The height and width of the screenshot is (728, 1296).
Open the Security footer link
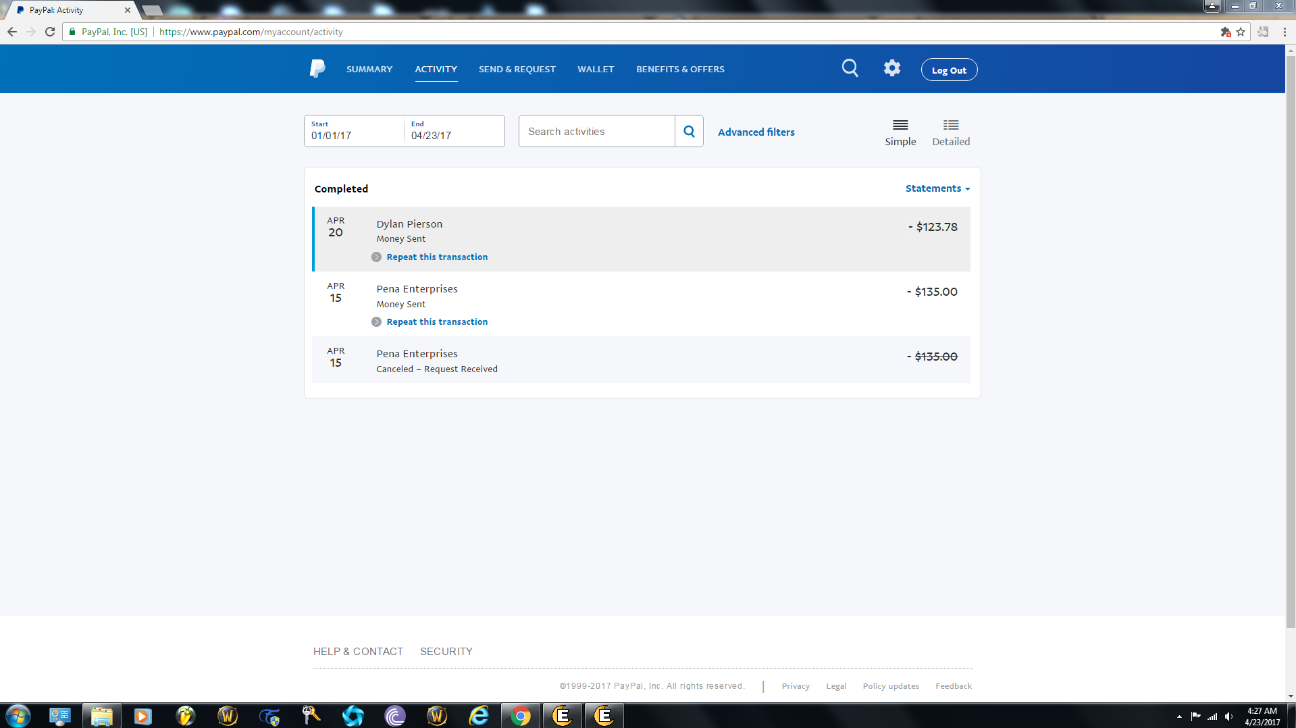click(x=446, y=652)
